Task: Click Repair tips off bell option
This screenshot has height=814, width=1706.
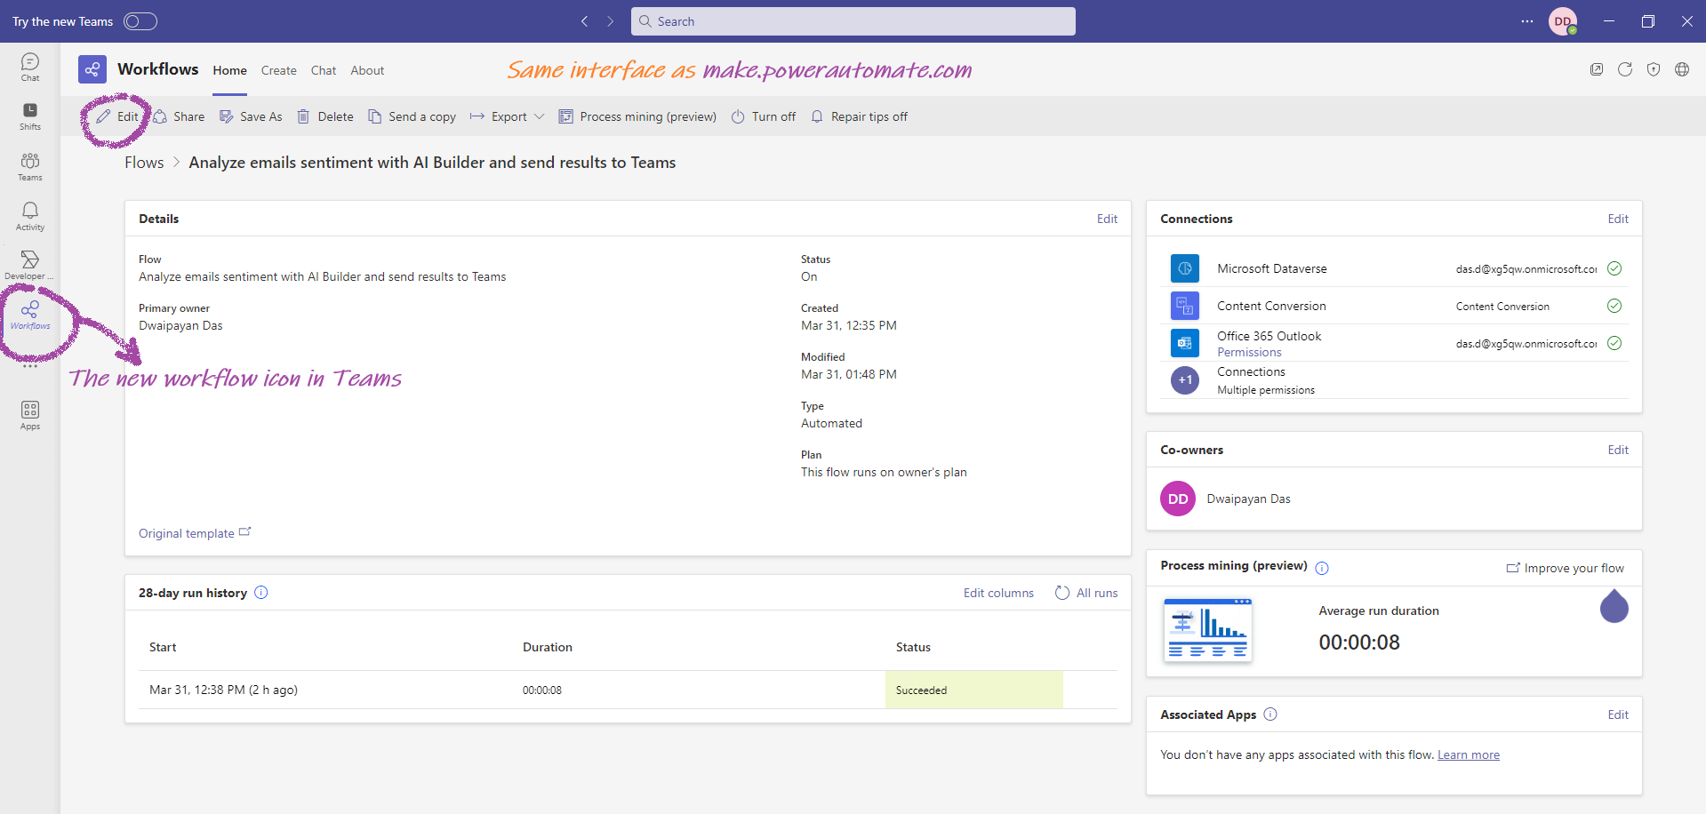Action: (859, 116)
